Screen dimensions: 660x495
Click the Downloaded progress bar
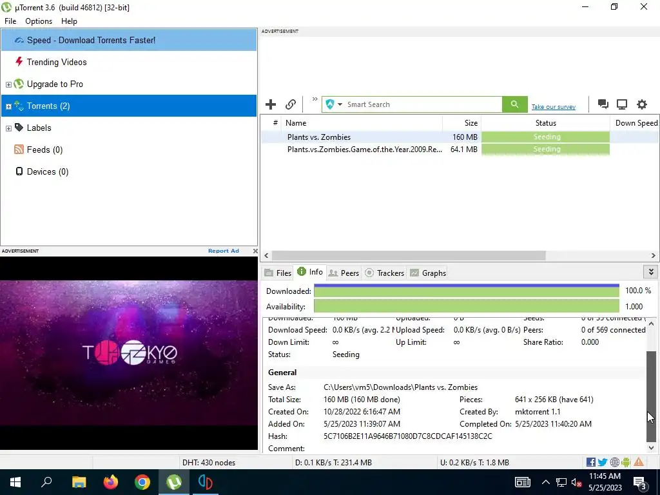467,291
